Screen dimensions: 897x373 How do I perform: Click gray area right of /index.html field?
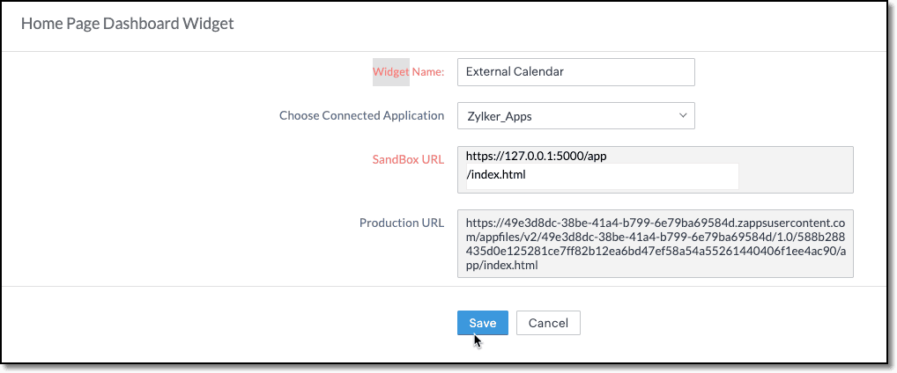(793, 175)
